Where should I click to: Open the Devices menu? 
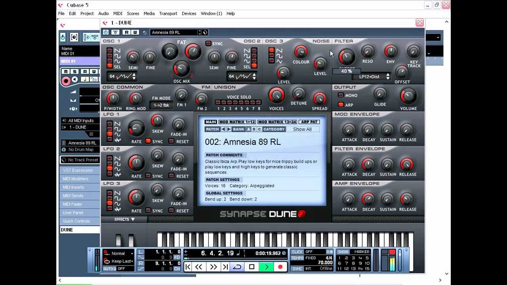[x=189, y=13]
